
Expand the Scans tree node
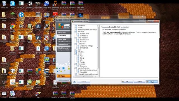tap(74, 50)
